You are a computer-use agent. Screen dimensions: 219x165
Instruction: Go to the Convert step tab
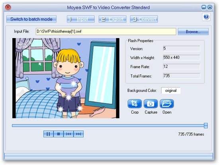tap(144, 19)
